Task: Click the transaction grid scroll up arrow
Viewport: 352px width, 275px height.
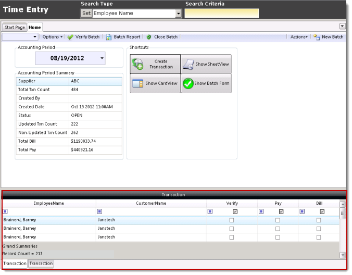Action: click(342, 205)
